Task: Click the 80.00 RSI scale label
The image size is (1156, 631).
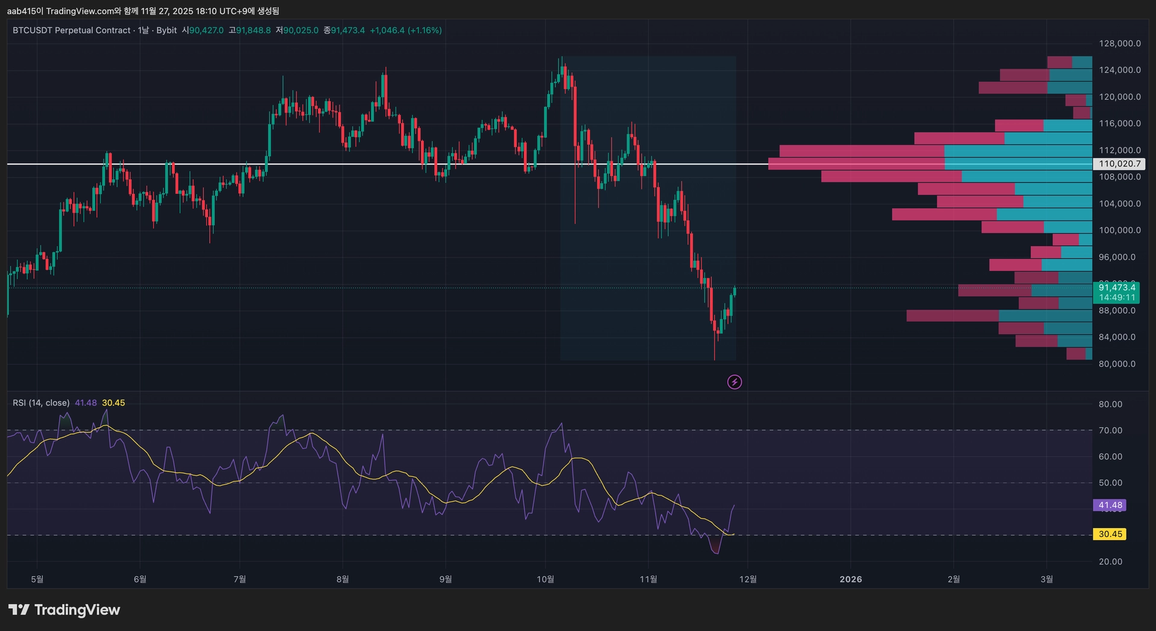Action: point(1111,404)
